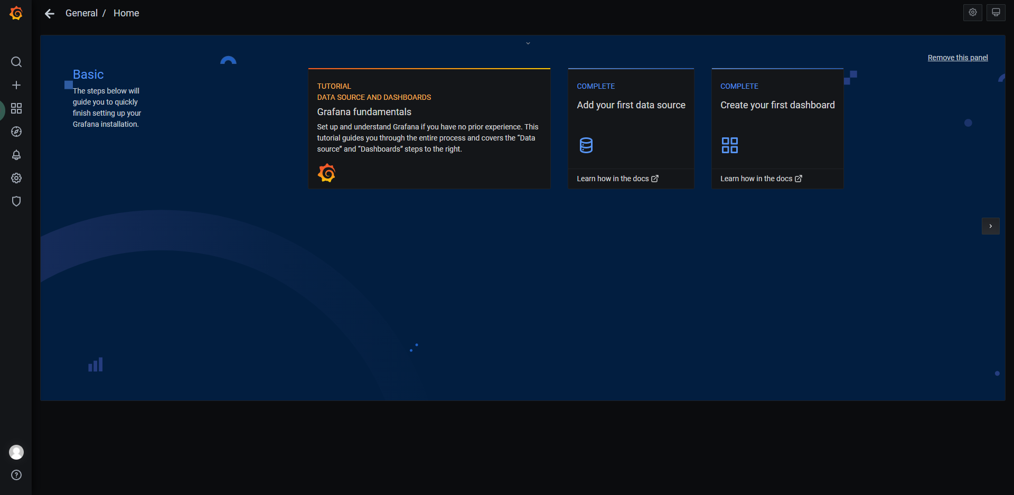
Task: Click the COMPLETE label on dashboard card
Action: coord(739,86)
